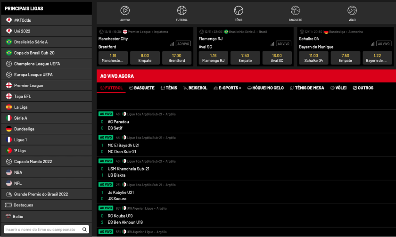Switch to the Futebol live tab

[111, 88]
